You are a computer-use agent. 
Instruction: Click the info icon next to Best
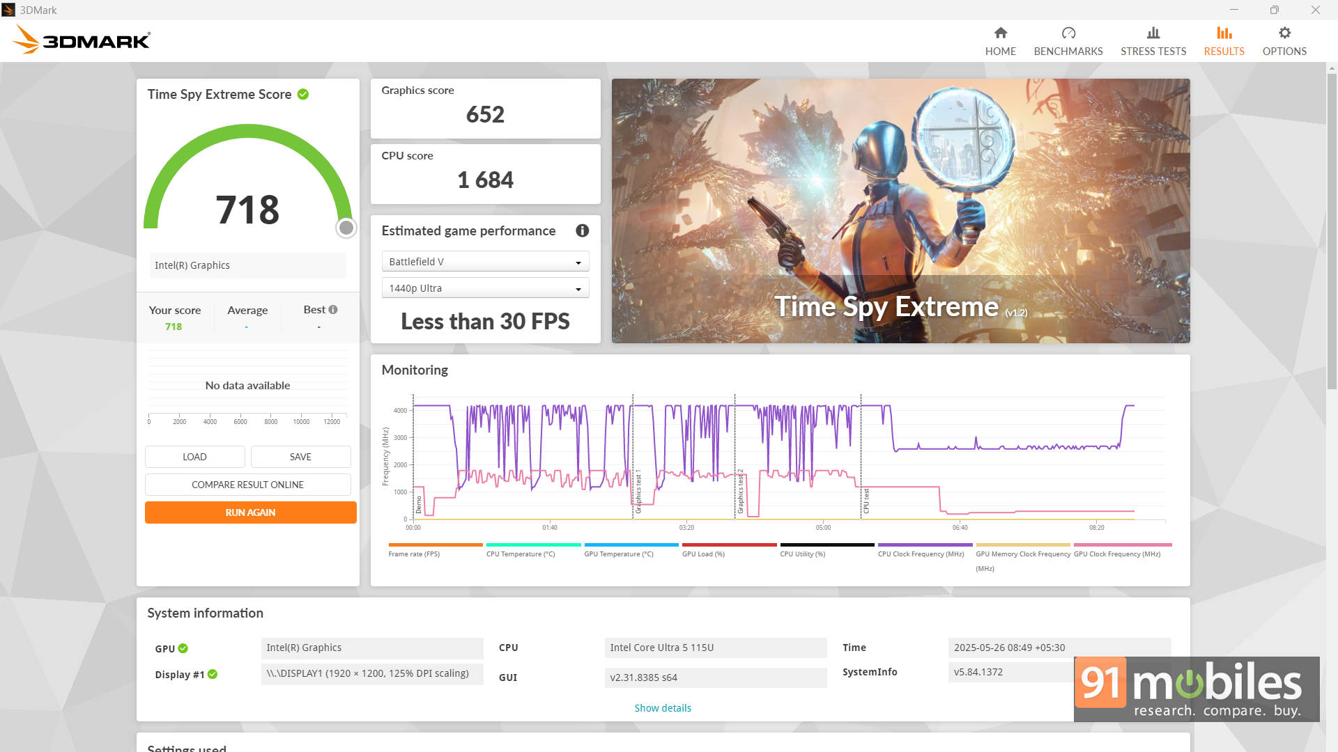[333, 309]
